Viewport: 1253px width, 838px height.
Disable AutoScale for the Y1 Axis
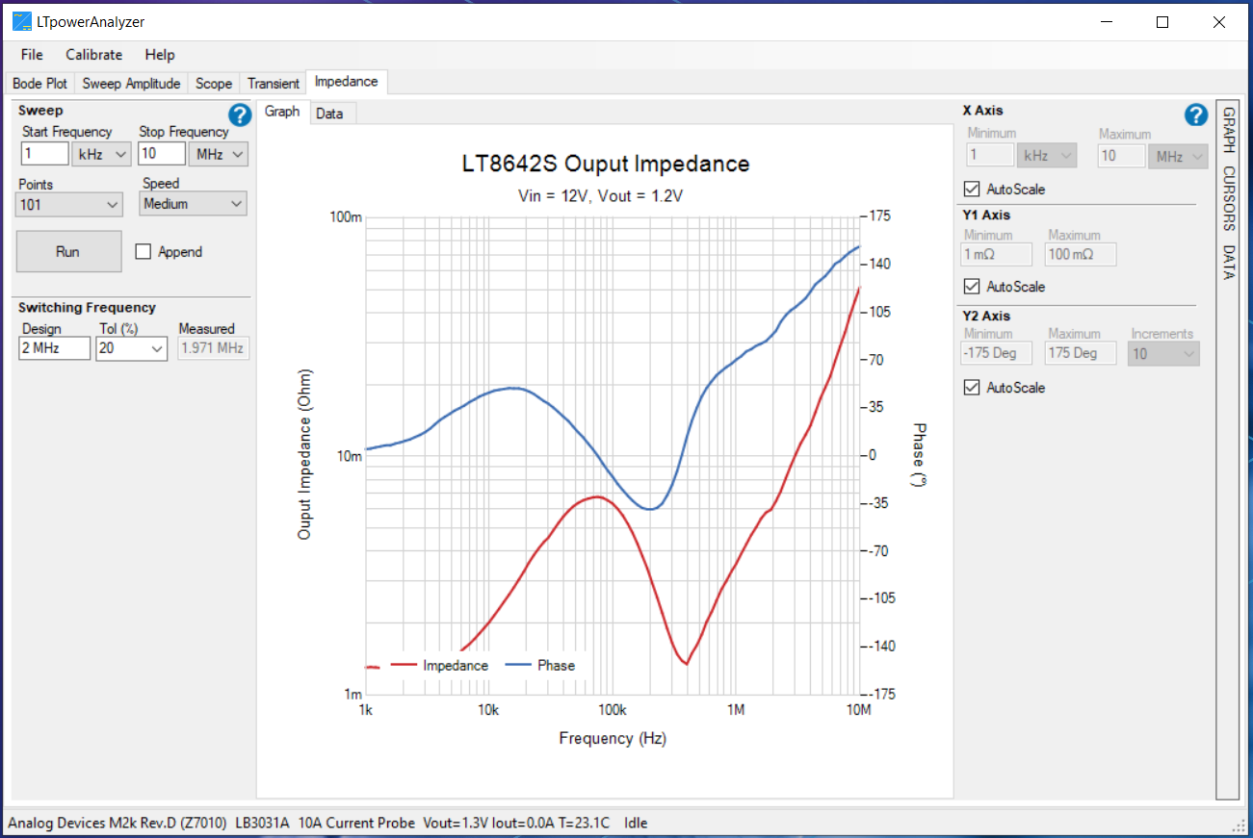971,286
